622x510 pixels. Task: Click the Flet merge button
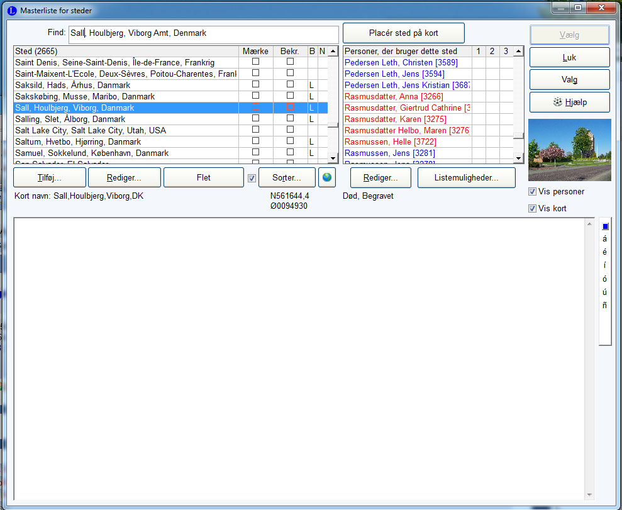pos(204,177)
